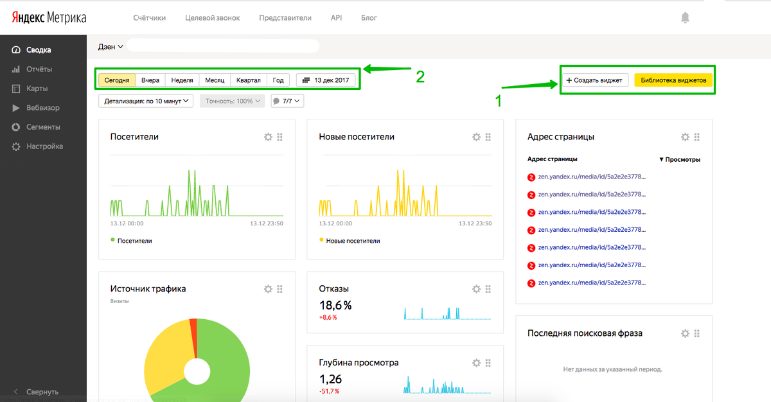Open the API top menu
The image size is (771, 402).
point(336,18)
